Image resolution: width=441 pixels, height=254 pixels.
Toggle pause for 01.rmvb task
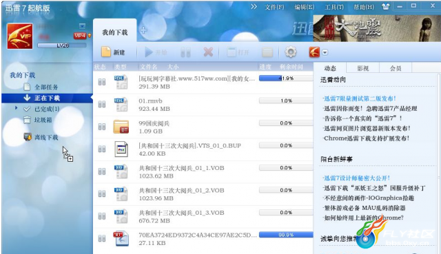[102, 104]
